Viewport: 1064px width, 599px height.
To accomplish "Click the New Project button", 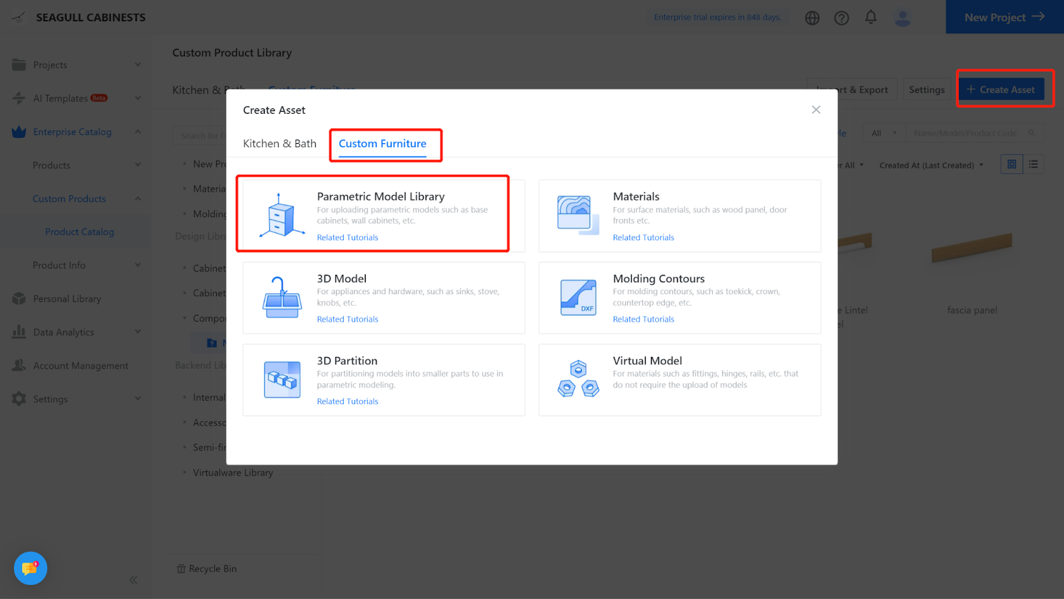I will point(1004,17).
